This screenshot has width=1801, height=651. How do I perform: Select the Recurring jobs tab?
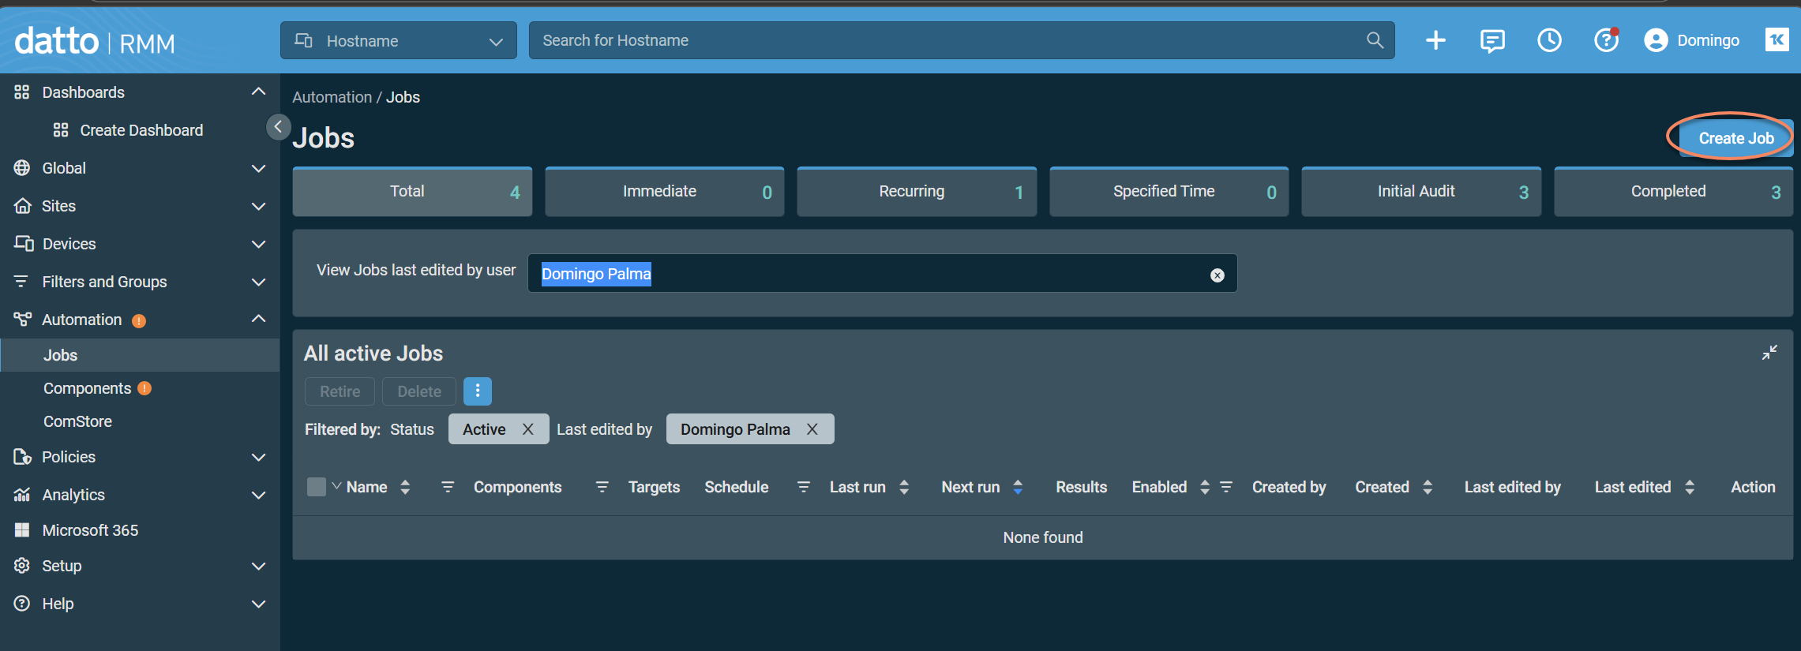tap(917, 192)
